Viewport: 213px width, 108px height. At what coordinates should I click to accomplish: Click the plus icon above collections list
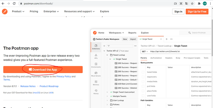coord(104,46)
